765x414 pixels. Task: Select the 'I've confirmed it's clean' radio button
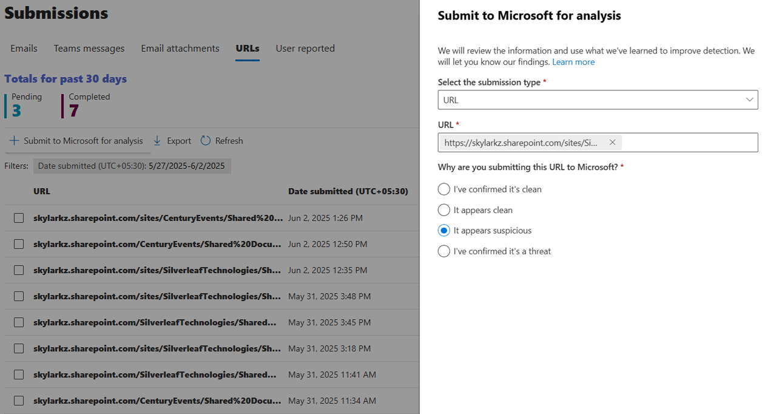pos(443,189)
